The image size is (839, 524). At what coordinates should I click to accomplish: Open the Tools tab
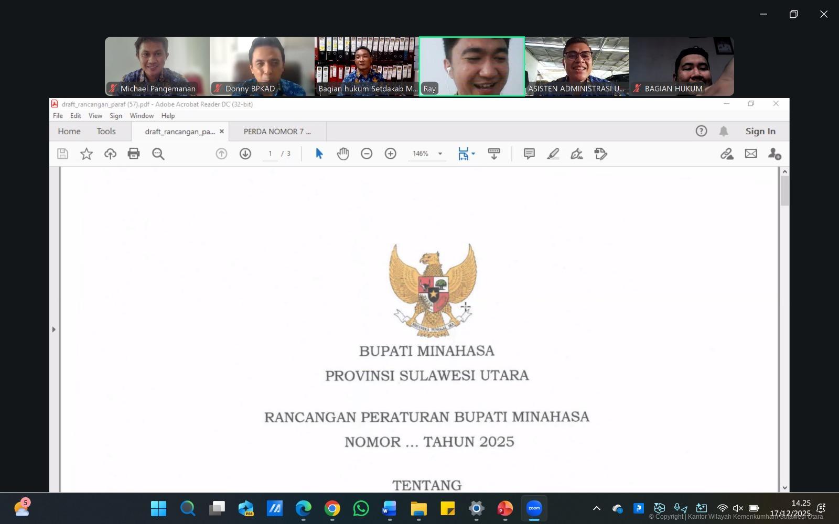(106, 132)
